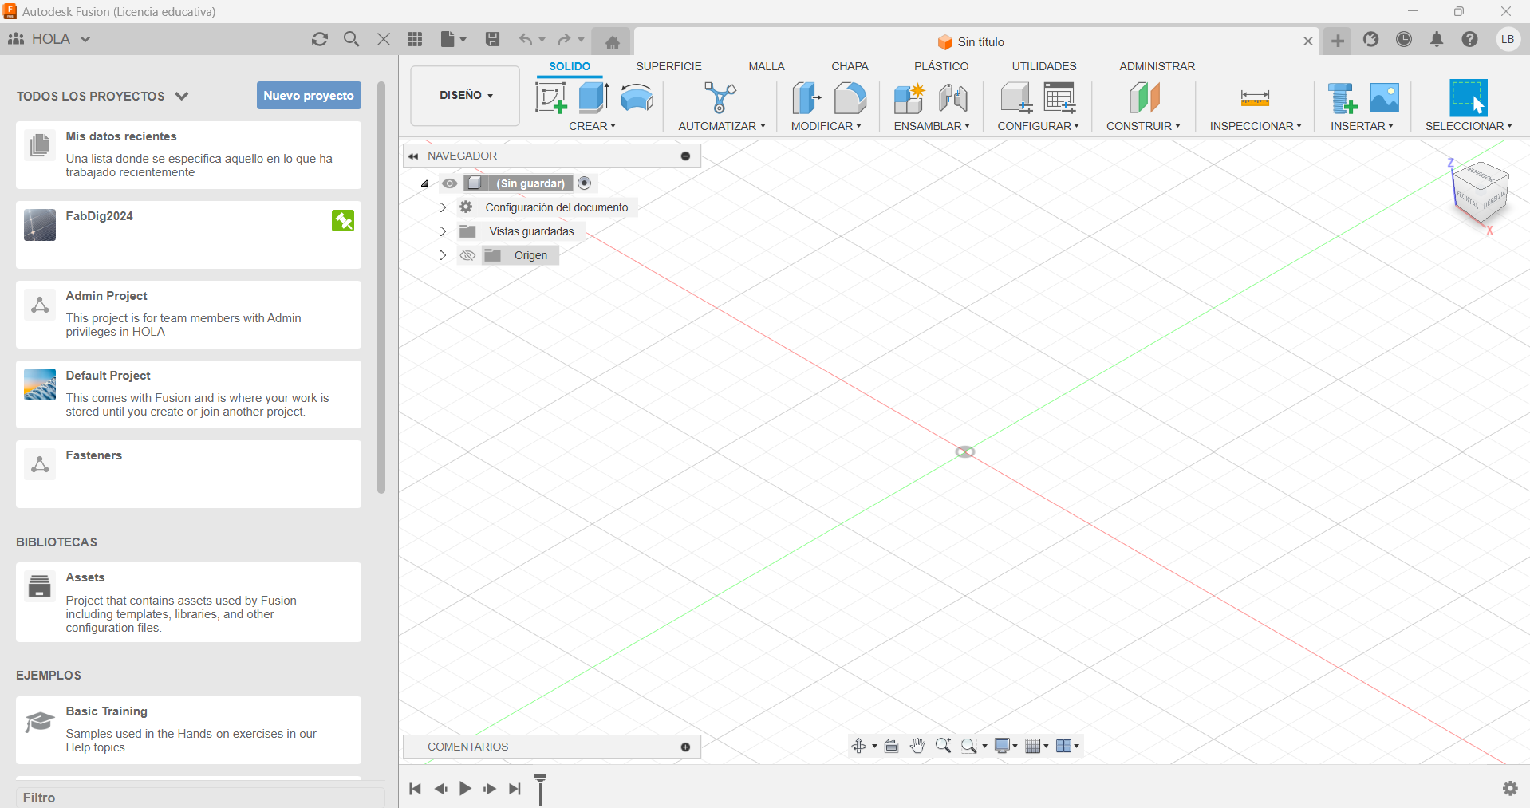Click the Create Form tool icon
The width and height of the screenshot is (1530, 808).
(637, 98)
